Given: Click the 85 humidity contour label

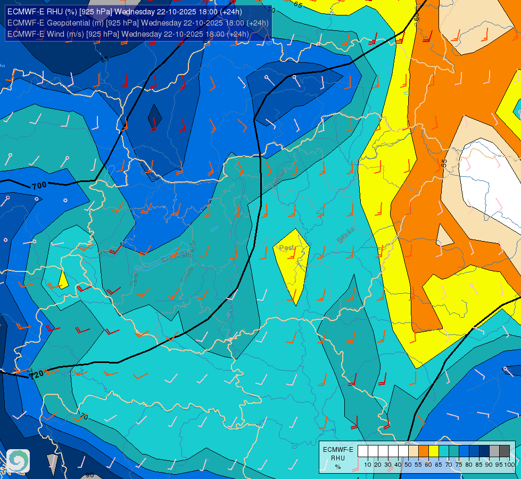Looking at the screenshot, I should [105, 60].
